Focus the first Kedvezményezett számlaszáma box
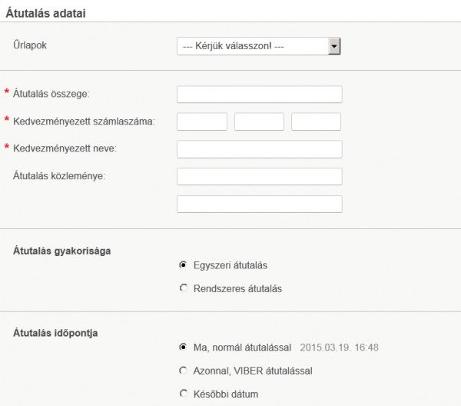 coord(202,121)
